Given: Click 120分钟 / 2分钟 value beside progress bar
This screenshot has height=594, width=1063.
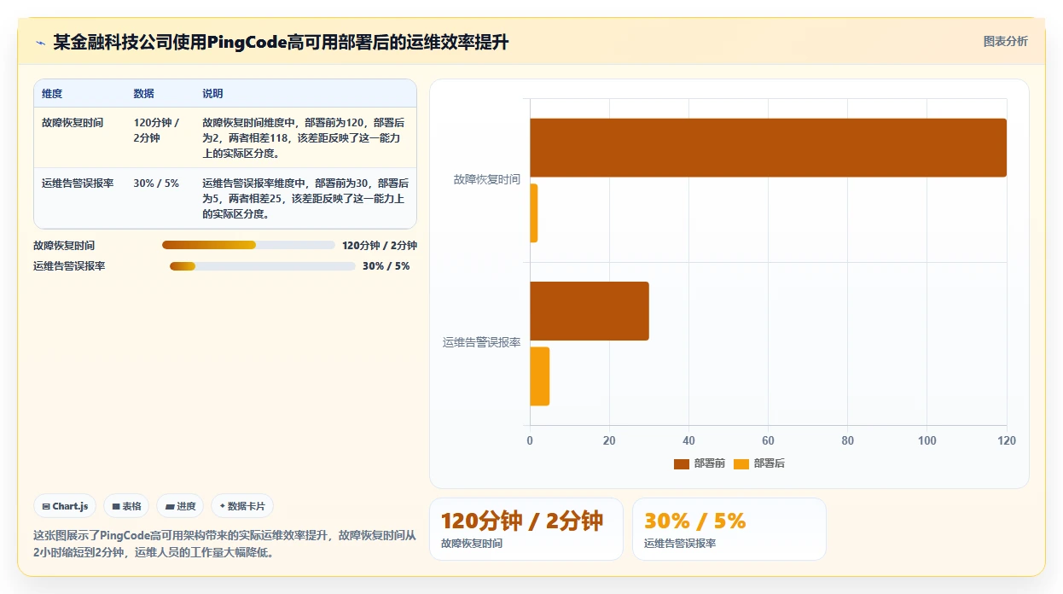Looking at the screenshot, I should pyautogui.click(x=380, y=246).
